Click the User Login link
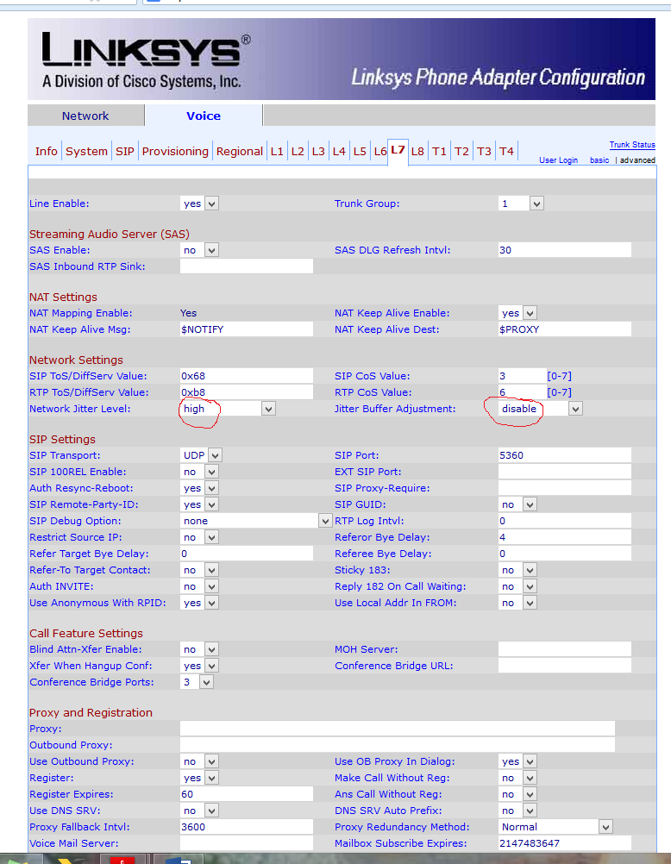The width and height of the screenshot is (671, 864). 559,160
